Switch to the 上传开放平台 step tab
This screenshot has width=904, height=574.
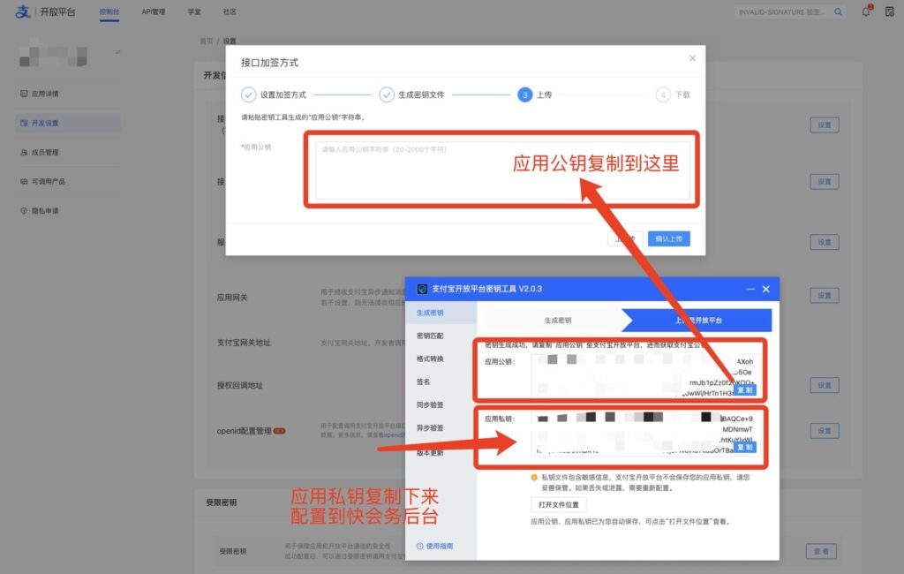699,321
